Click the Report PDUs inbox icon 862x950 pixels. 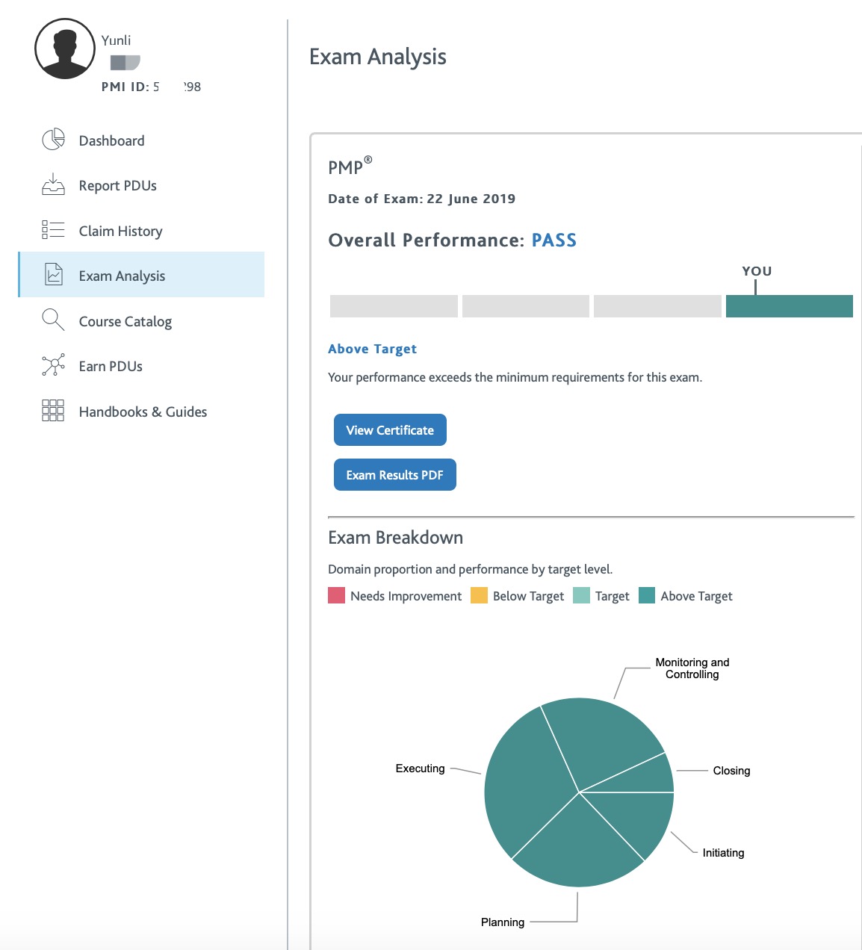[x=53, y=184]
